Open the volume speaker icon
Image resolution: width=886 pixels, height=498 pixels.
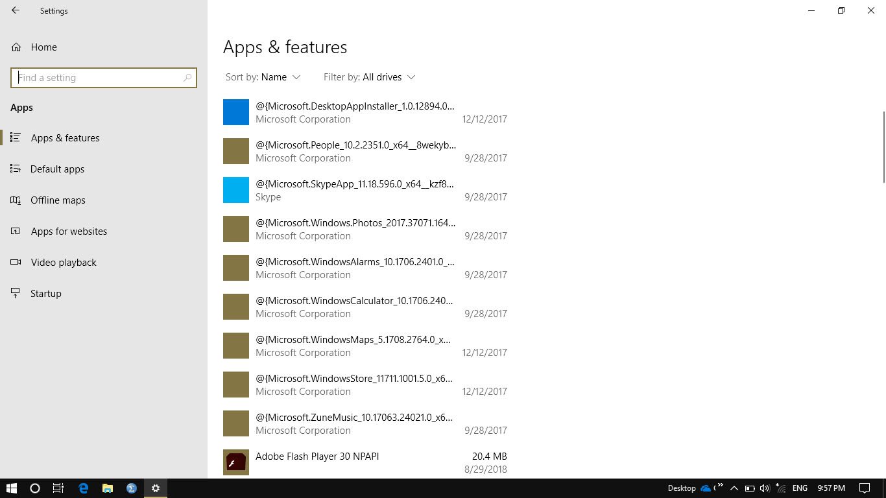(765, 488)
